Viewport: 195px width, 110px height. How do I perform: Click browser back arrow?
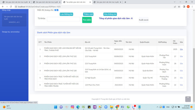coord(3,7)
